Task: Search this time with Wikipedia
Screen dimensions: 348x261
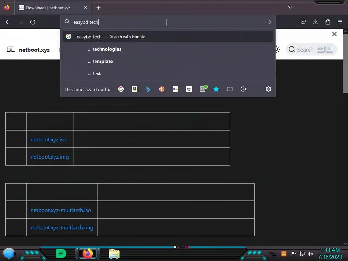Action: coord(189,89)
